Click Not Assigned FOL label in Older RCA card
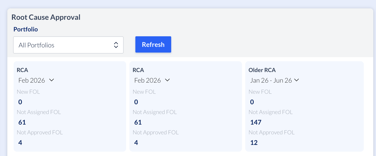Image resolution: width=376 pixels, height=156 pixels. [x=270, y=112]
